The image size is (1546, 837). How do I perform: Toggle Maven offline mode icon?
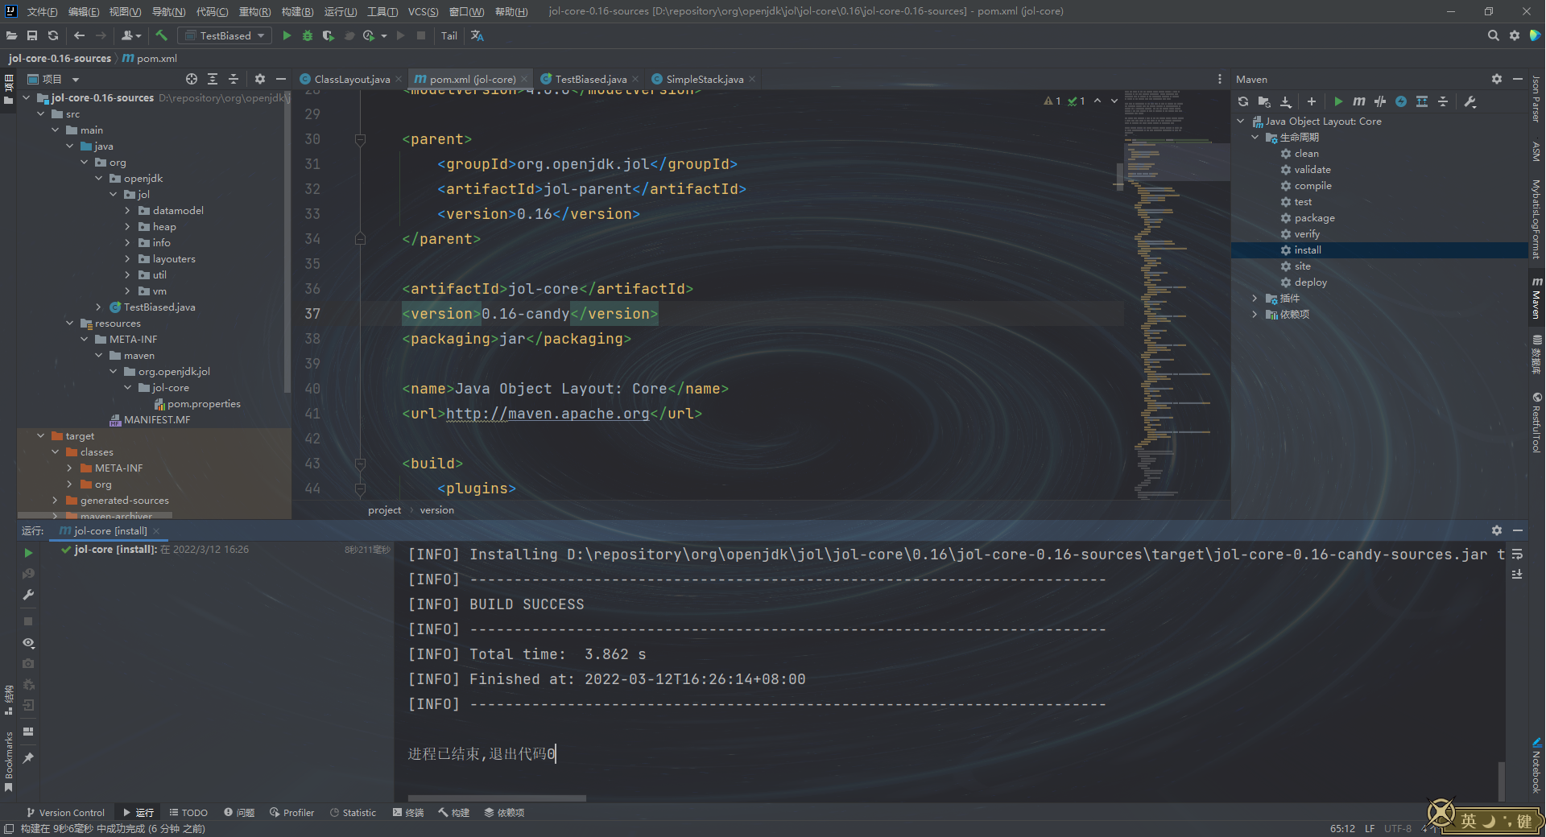point(1380,101)
